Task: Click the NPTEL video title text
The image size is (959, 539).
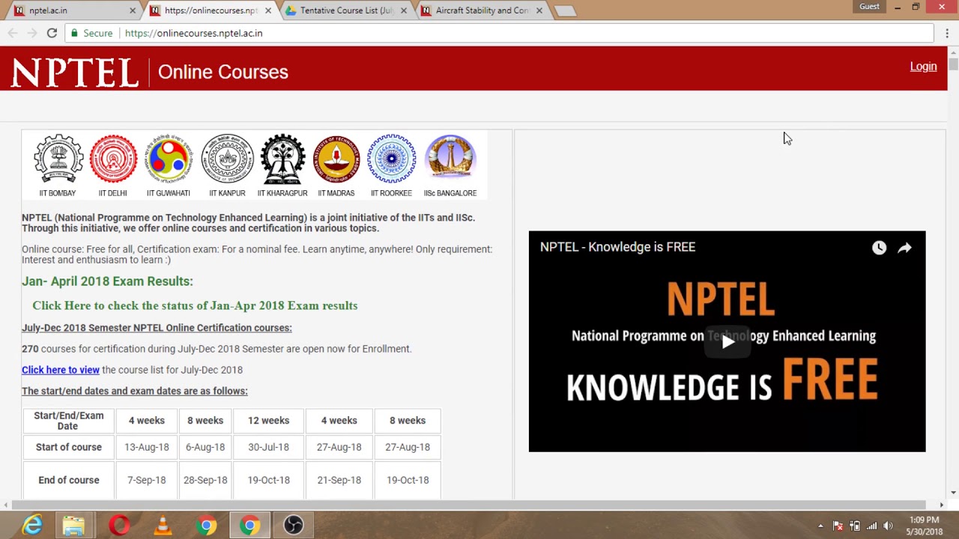Action: tap(617, 247)
